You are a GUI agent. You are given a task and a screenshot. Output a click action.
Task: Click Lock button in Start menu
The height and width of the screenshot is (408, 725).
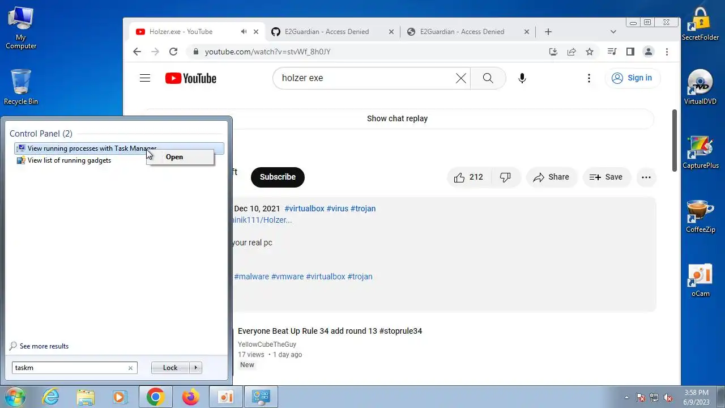point(170,368)
